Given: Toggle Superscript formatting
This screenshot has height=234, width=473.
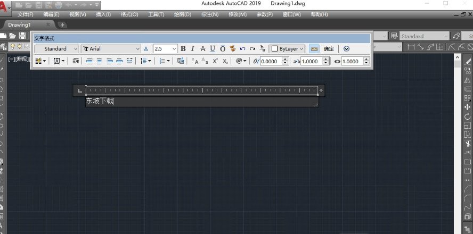Looking at the screenshot, I should click(x=215, y=61).
